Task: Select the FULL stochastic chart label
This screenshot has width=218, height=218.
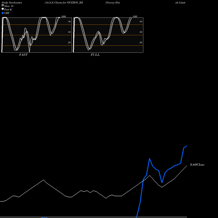Action: [95, 54]
